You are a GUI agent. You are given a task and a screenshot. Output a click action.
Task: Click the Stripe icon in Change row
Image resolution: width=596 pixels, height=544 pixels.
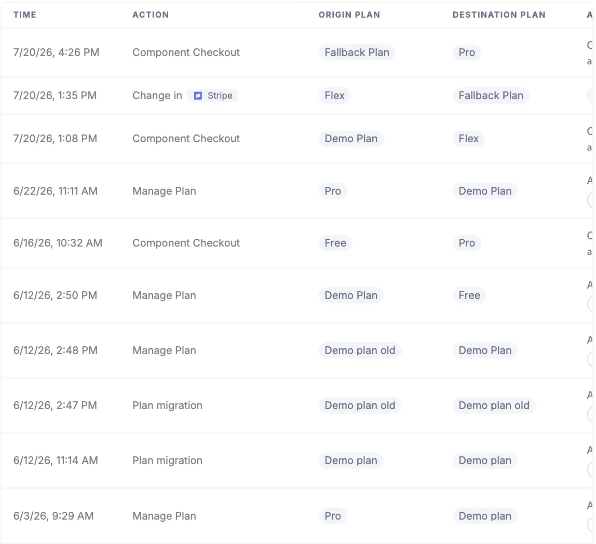pos(198,96)
